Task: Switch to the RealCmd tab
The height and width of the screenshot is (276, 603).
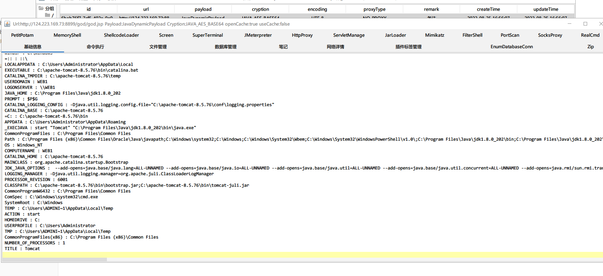Action: click(590, 35)
